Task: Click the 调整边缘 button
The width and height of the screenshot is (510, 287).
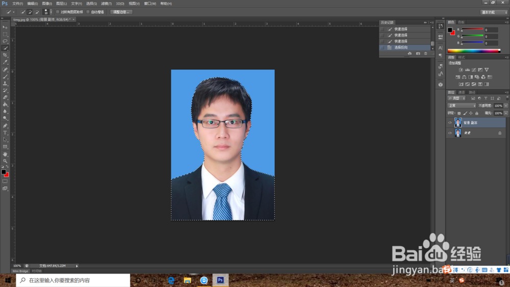Action: tap(121, 12)
